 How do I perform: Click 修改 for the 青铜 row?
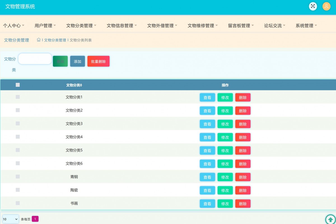(x=225, y=177)
